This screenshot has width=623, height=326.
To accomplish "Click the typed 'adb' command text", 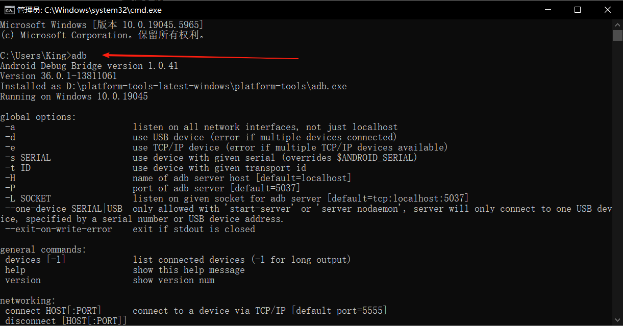I will coord(79,56).
